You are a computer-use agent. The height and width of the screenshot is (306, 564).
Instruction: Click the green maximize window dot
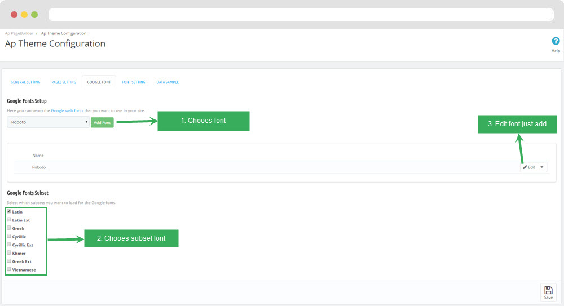pyautogui.click(x=34, y=15)
